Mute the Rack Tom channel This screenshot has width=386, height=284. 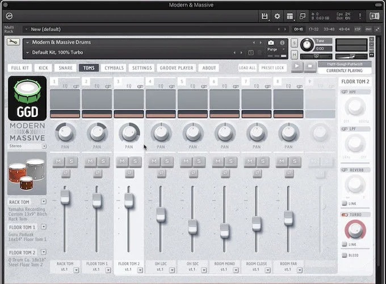click(58, 162)
